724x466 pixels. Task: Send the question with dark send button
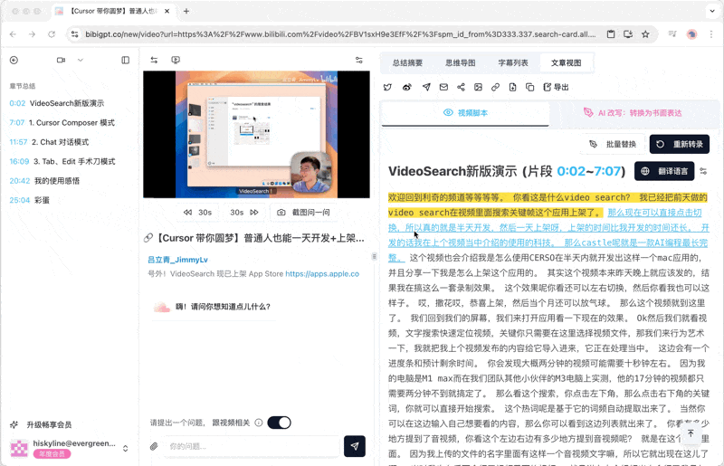(x=355, y=446)
